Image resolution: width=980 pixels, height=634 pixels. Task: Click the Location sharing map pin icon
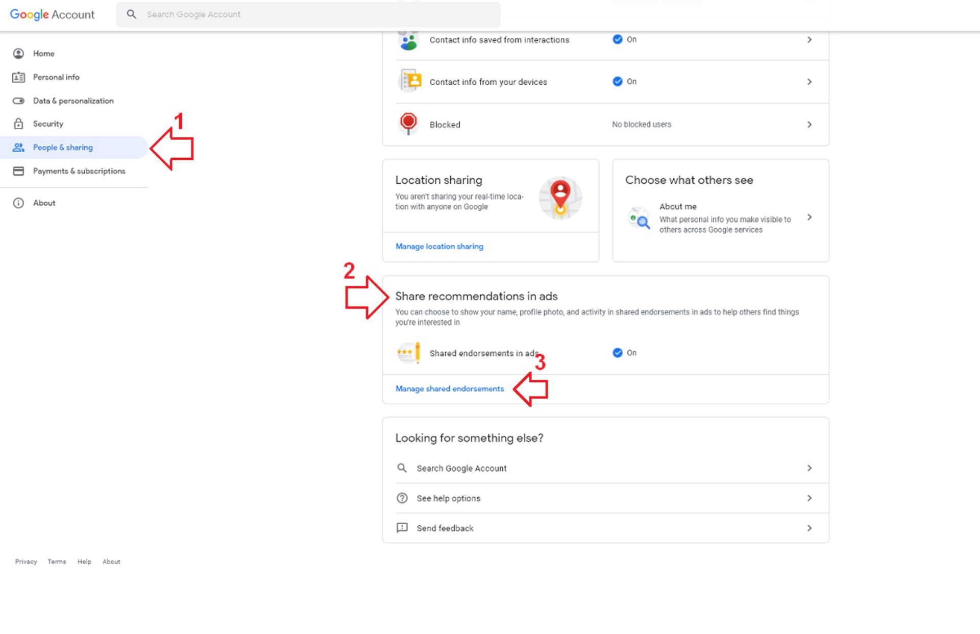[x=560, y=198]
